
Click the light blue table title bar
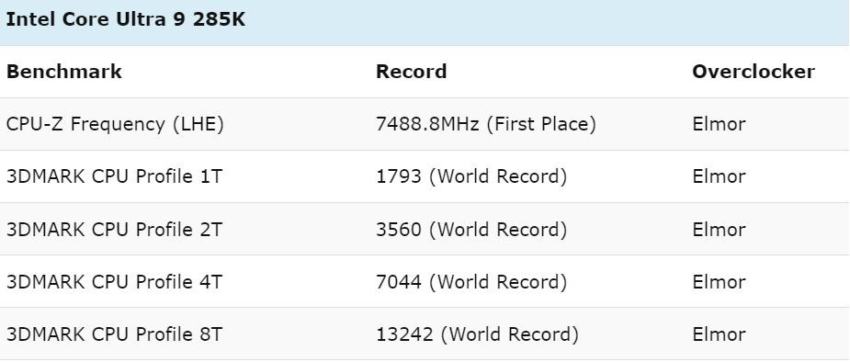[x=425, y=23]
